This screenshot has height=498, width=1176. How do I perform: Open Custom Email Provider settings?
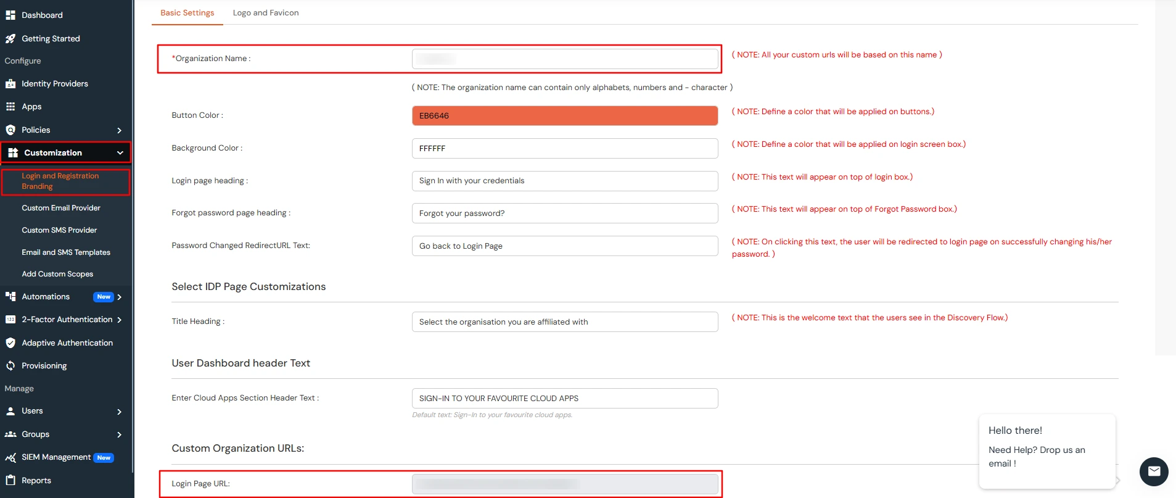pyautogui.click(x=61, y=208)
